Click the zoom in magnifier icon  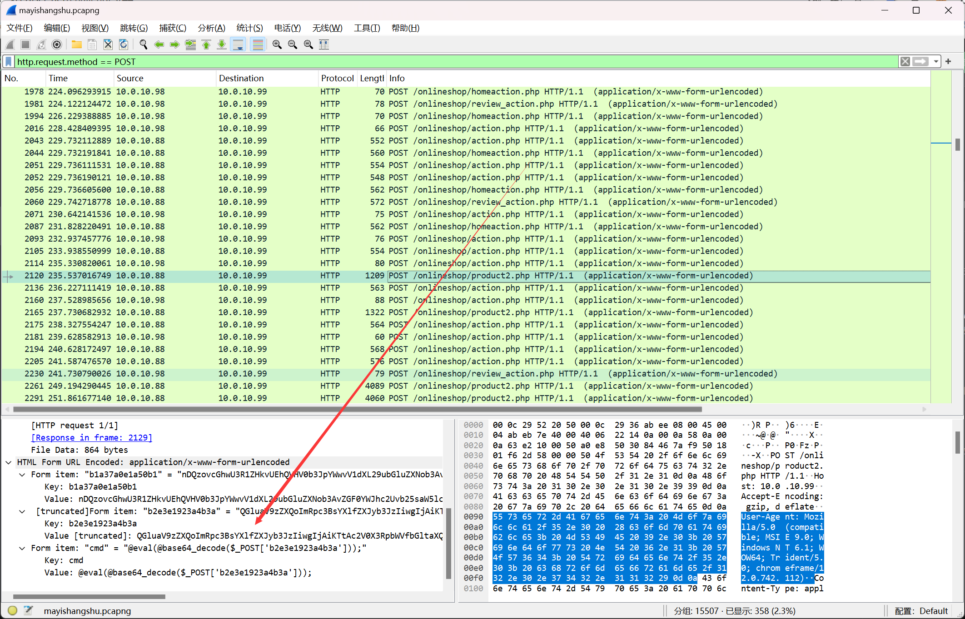click(x=277, y=45)
